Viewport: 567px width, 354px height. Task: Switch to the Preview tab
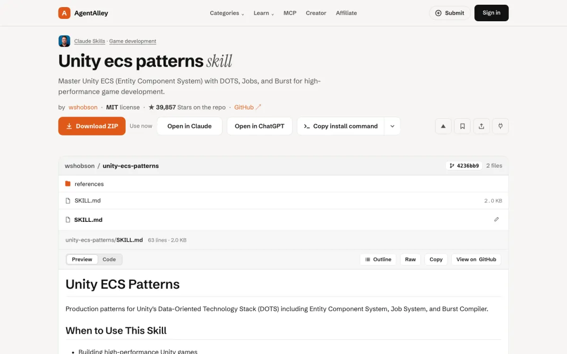(x=82, y=259)
